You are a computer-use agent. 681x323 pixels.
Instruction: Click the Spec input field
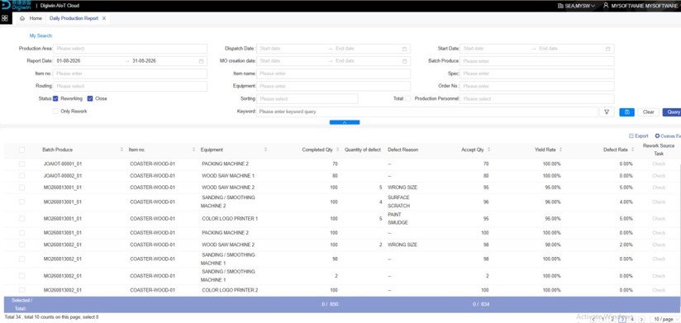point(537,74)
